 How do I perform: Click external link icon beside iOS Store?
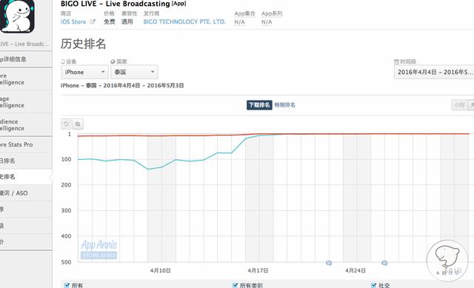pyautogui.click(x=93, y=21)
